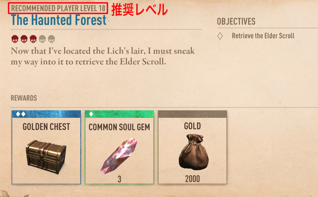Screen dimensions: 318x197
Task: Click the second red skull difficulty icon
Action: [24, 39]
